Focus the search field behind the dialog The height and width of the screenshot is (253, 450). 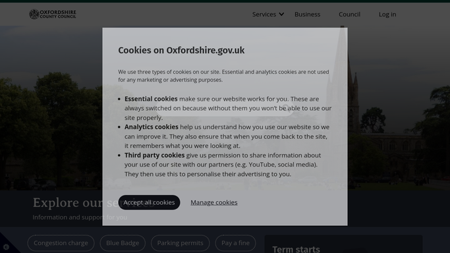coord(225,108)
